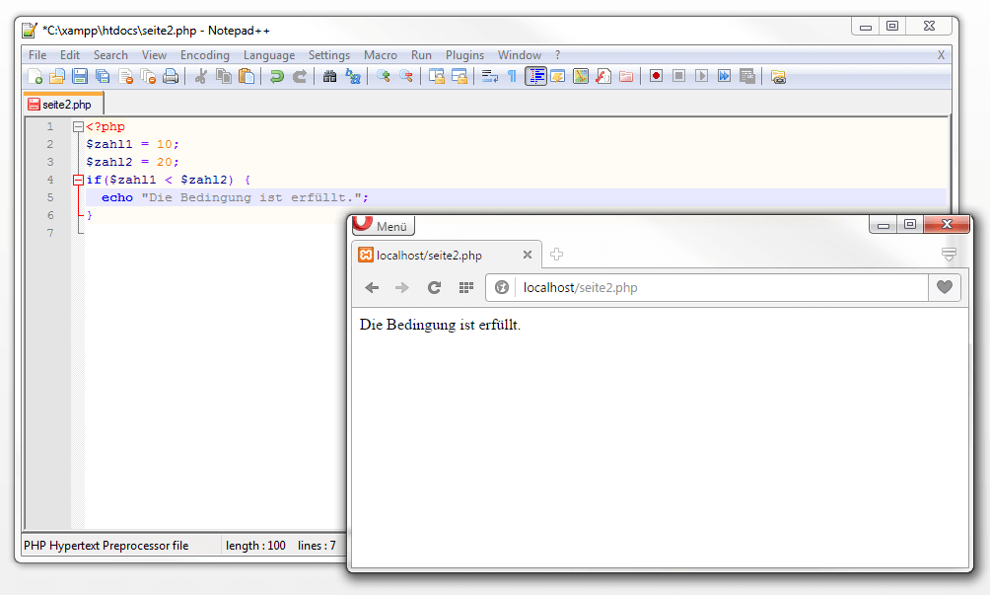Collapse the php block at line 1
The width and height of the screenshot is (990, 595).
[78, 126]
